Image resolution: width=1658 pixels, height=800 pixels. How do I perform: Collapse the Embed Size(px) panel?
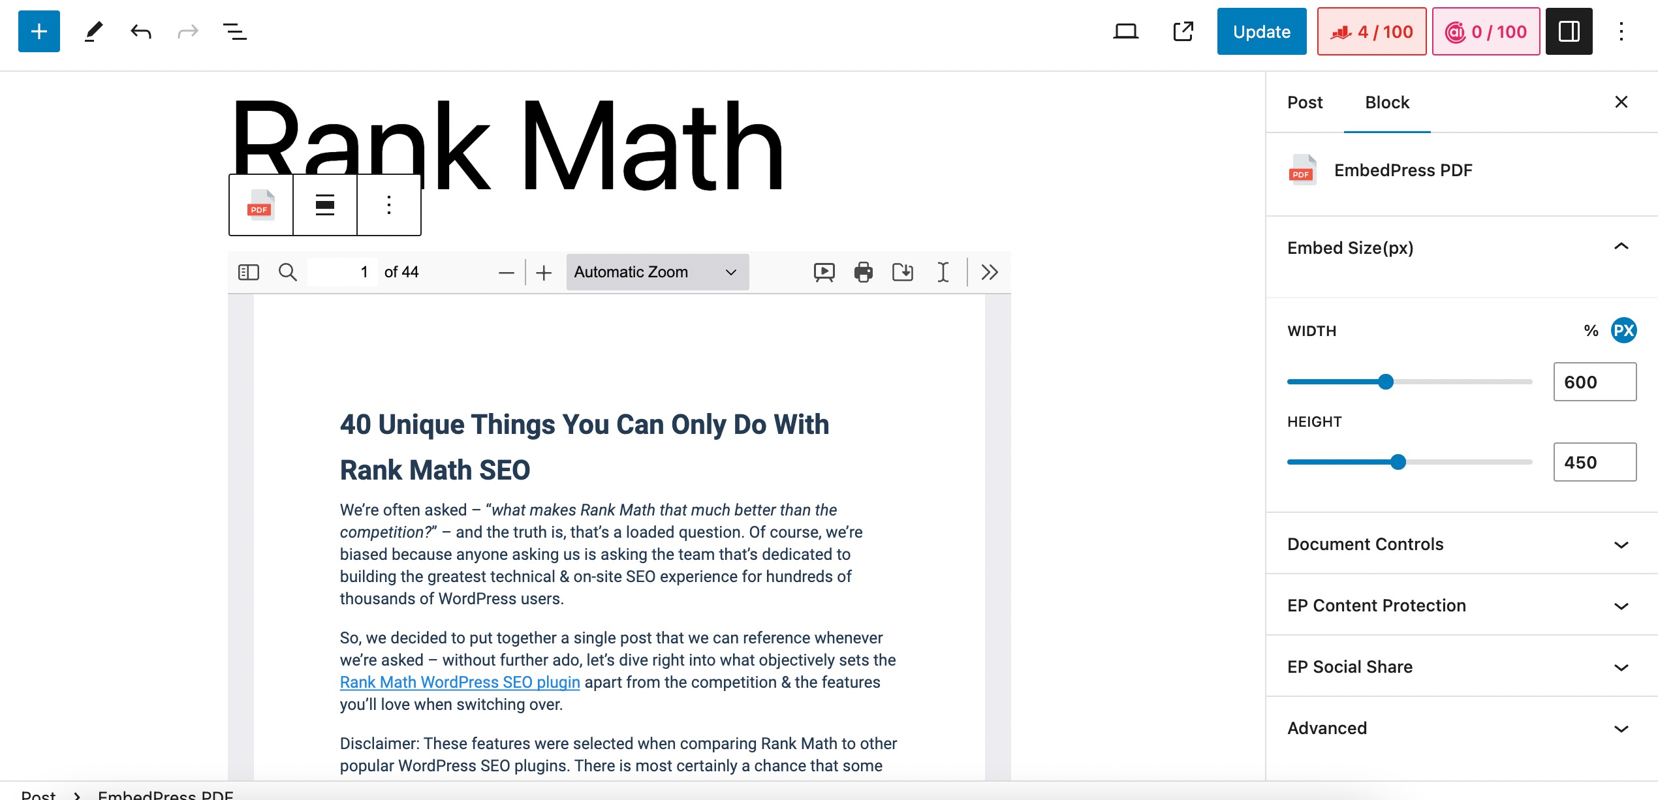coord(1462,248)
